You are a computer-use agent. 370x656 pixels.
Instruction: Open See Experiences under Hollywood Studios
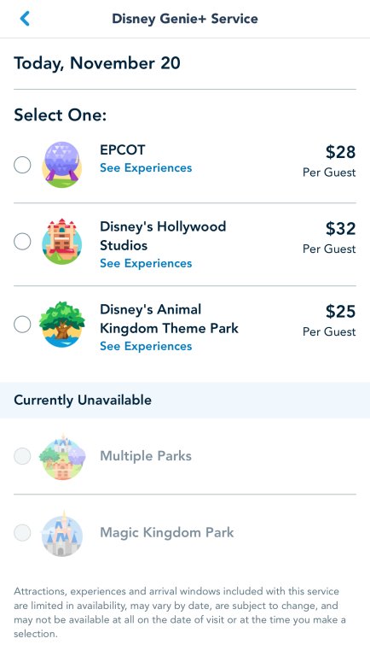[x=146, y=263]
